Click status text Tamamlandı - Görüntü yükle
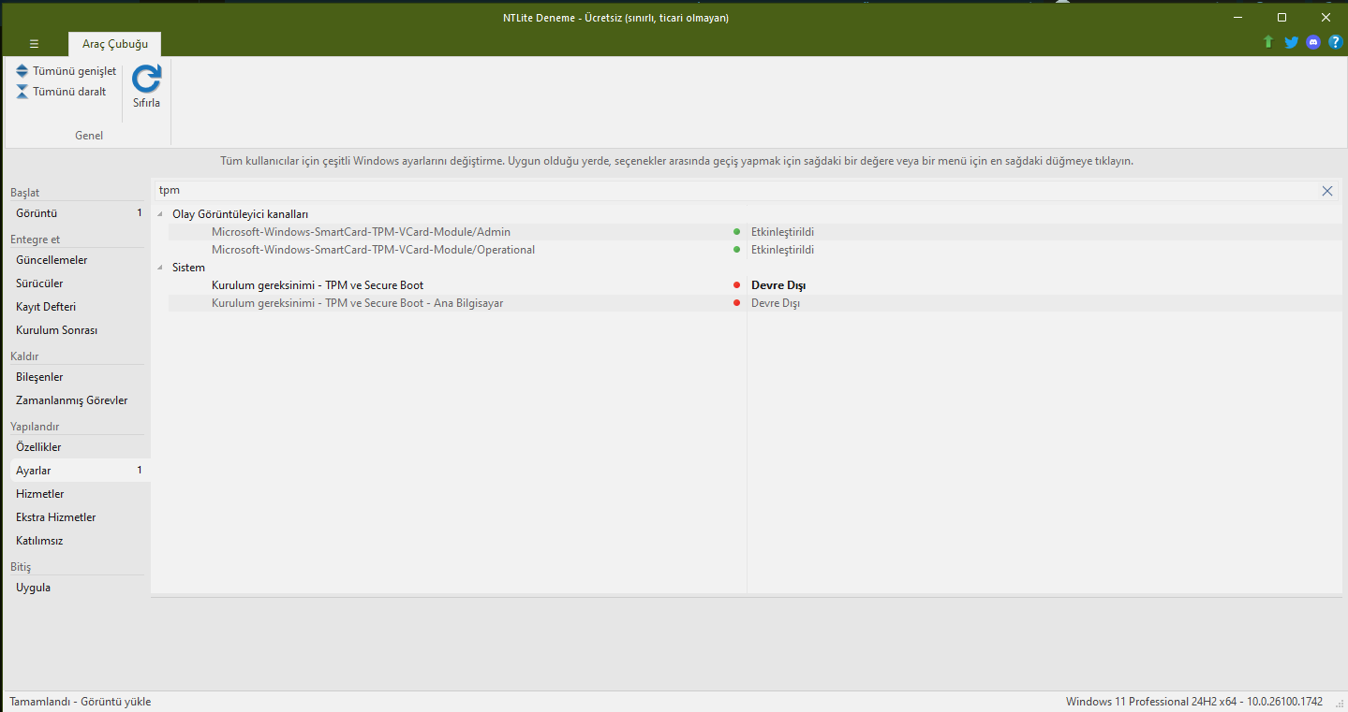Screen dimensions: 1348x712 [81, 702]
